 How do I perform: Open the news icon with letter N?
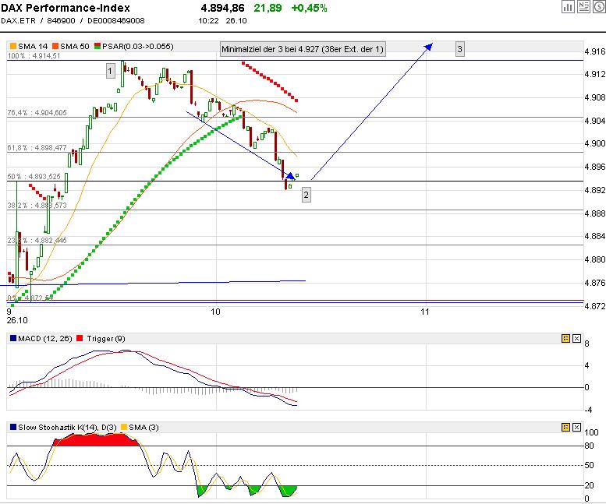583,6
